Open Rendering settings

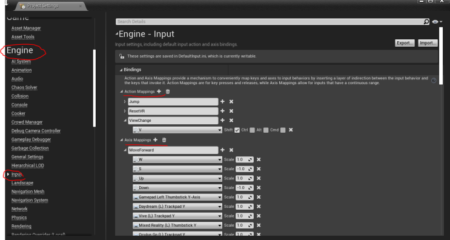point(21,226)
